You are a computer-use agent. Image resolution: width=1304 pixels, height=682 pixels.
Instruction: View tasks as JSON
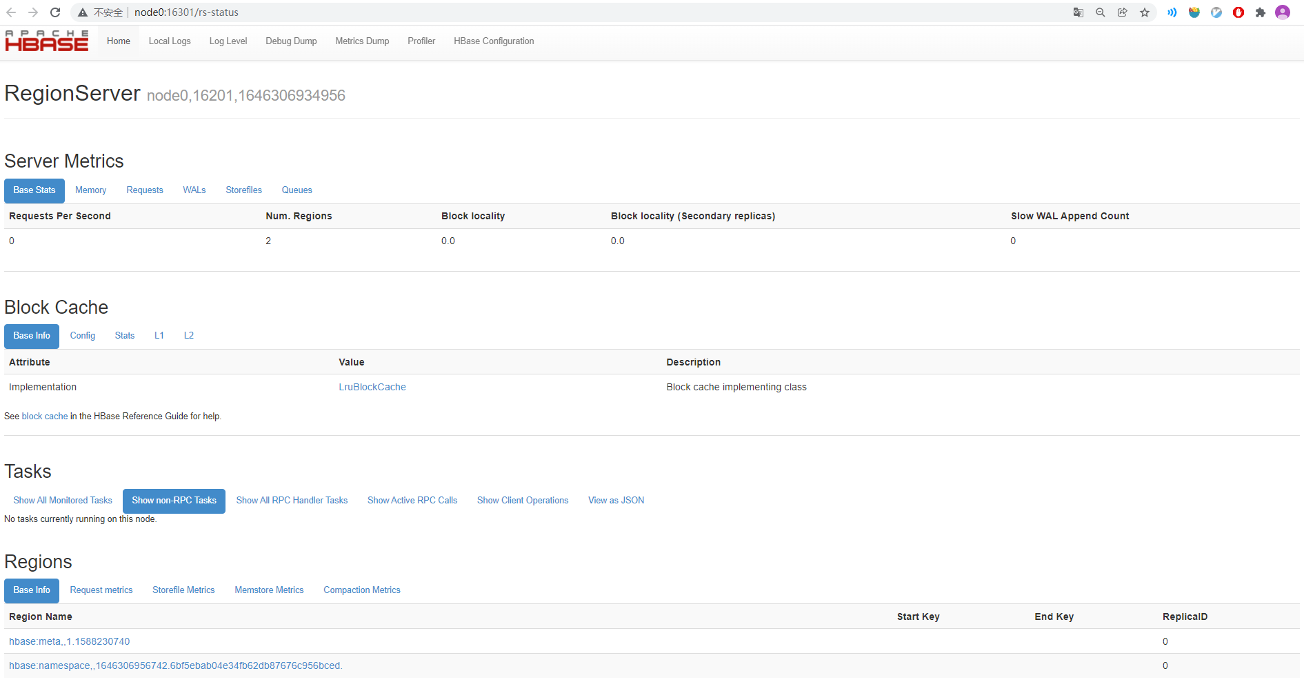click(x=616, y=501)
